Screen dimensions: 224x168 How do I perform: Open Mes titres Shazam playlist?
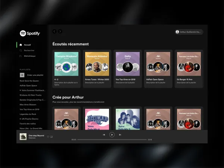point(28,105)
